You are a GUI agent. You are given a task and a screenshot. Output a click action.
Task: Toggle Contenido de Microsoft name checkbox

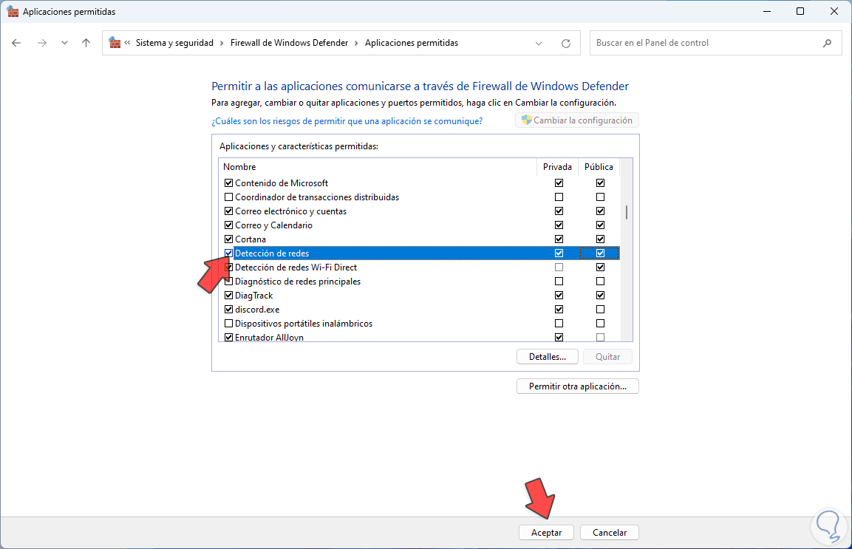pyautogui.click(x=229, y=183)
